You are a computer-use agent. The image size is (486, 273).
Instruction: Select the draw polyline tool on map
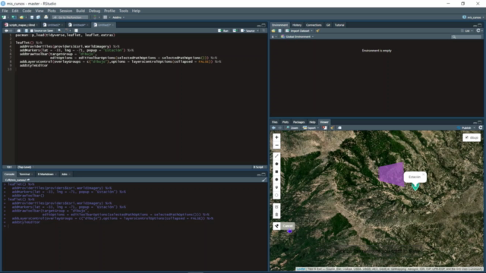276,156
